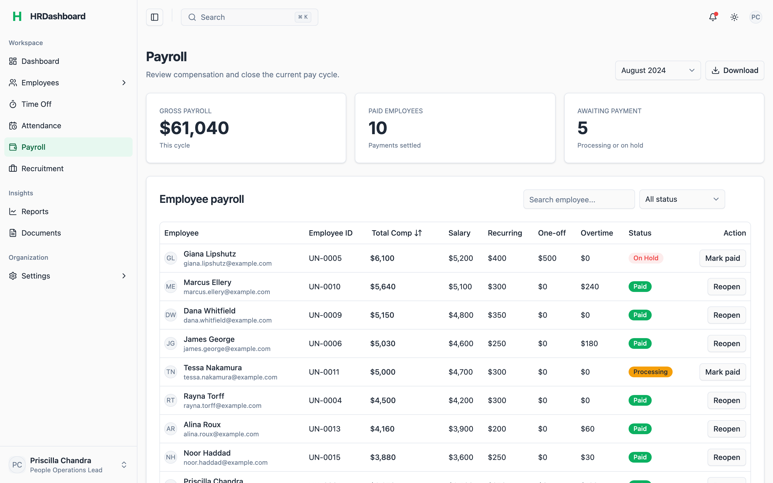
Task: Click the Awaiting Payment card
Action: click(x=664, y=128)
